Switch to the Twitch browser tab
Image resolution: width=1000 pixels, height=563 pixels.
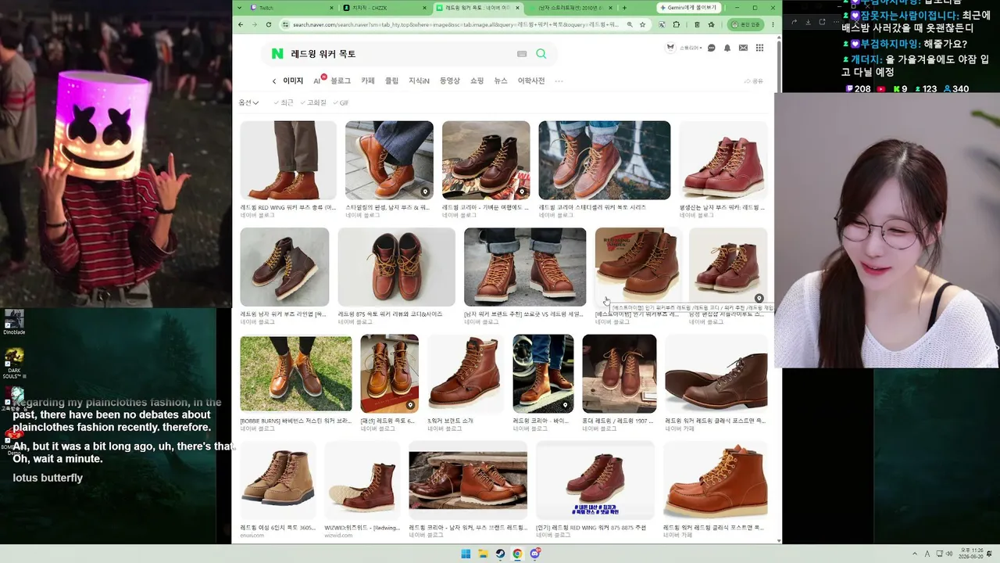click(291, 8)
